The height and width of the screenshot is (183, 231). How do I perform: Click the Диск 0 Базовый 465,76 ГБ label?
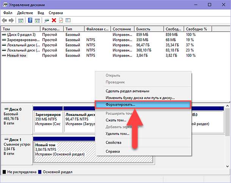click(x=17, y=119)
